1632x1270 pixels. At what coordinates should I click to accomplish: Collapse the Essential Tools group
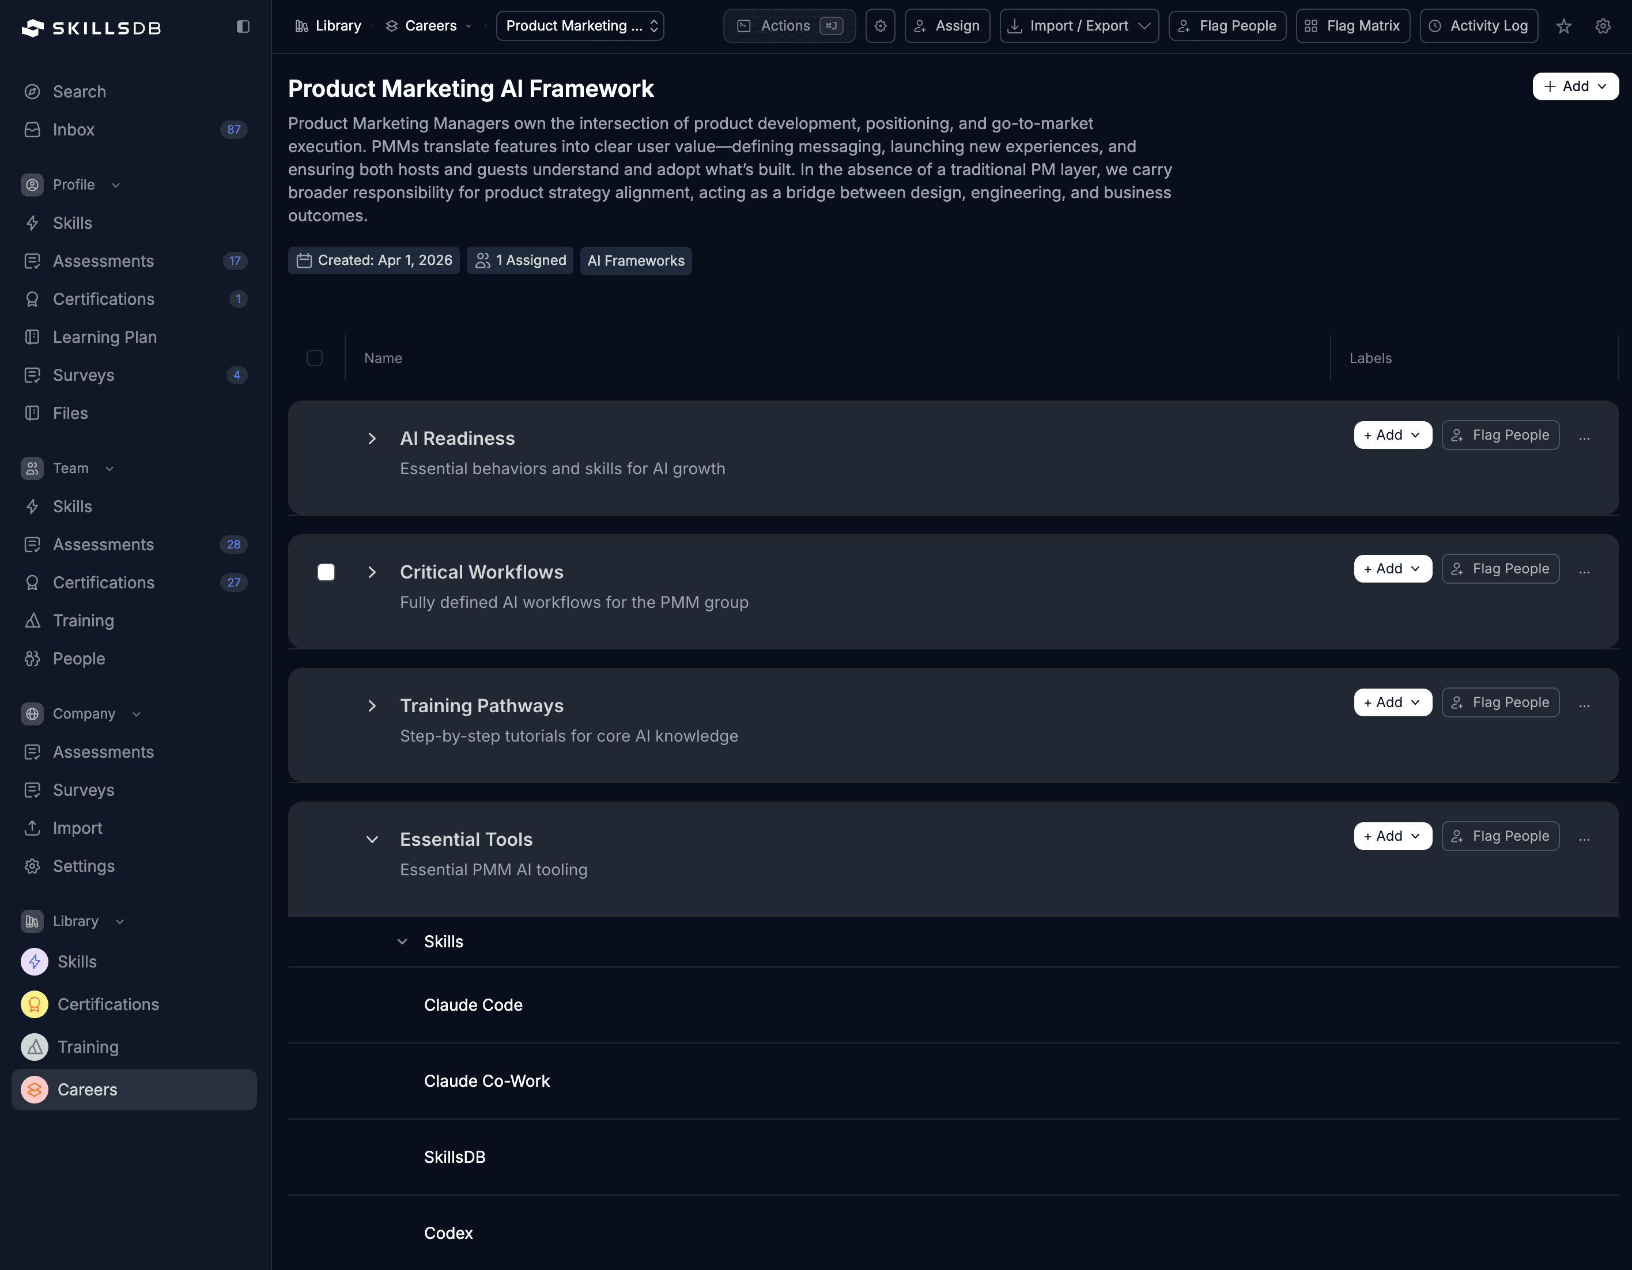(x=372, y=839)
